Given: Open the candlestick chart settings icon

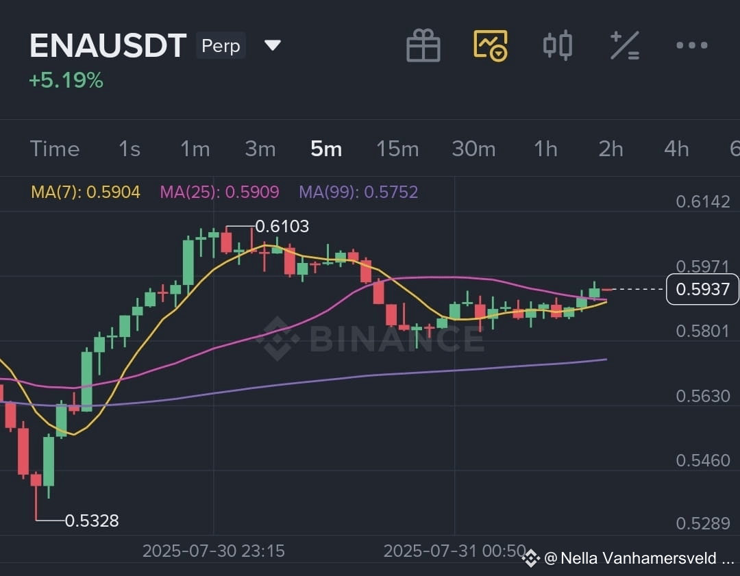Looking at the screenshot, I should click(557, 45).
